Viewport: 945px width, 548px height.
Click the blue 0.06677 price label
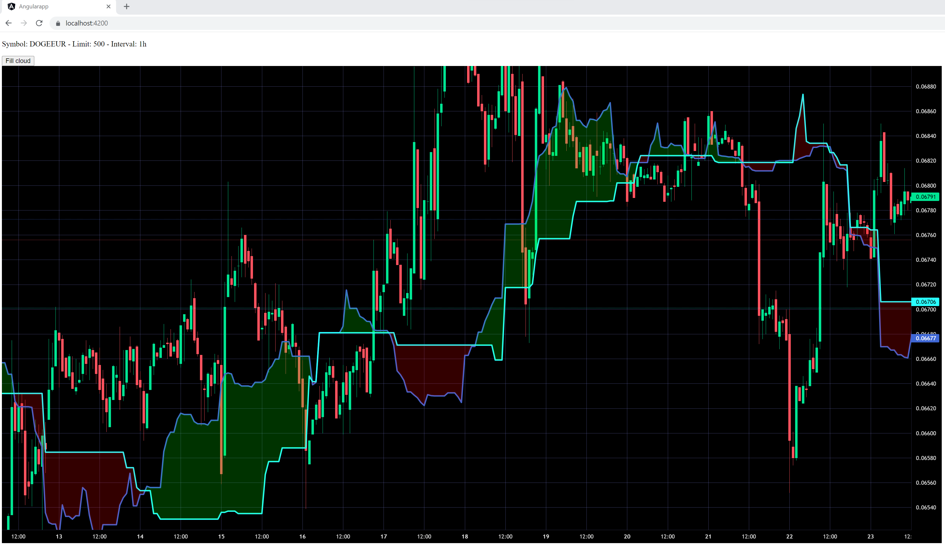tap(925, 338)
